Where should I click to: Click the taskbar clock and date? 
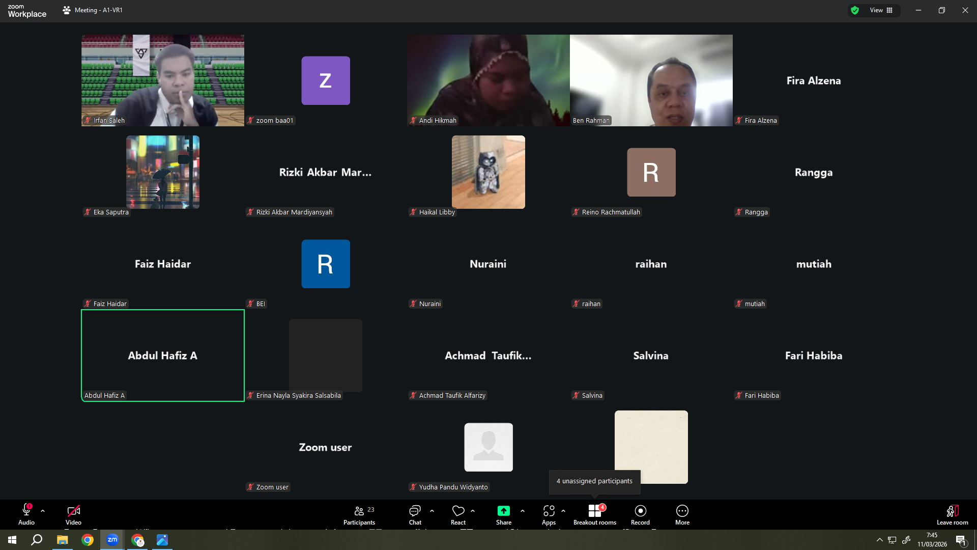tap(932, 540)
